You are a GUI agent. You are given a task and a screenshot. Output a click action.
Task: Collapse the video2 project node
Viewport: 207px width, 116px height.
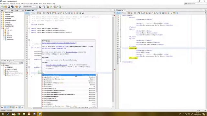pyautogui.click(x=1, y=28)
